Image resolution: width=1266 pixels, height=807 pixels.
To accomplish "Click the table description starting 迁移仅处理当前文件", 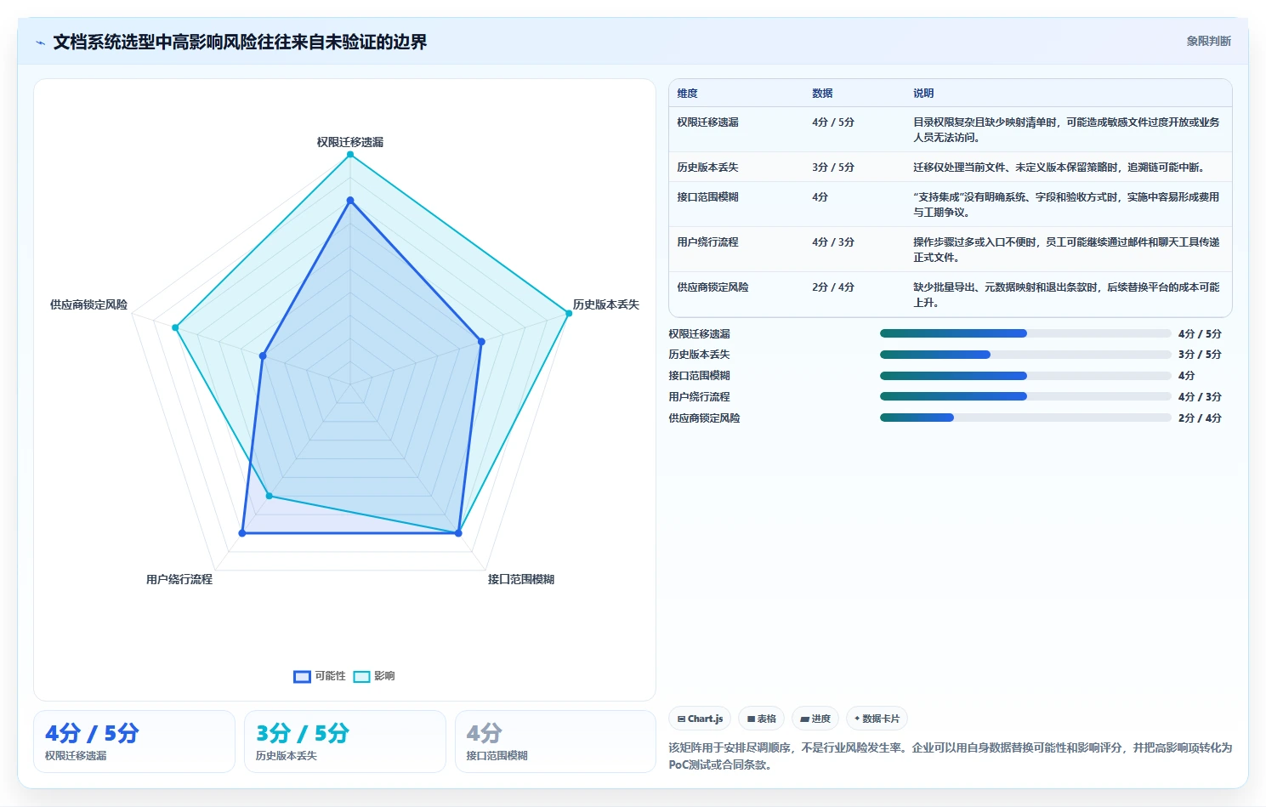I will tap(1059, 168).
